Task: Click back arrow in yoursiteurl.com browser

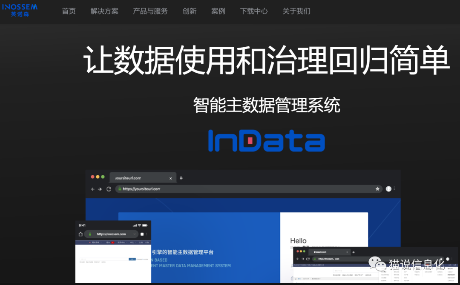Action: point(93,189)
